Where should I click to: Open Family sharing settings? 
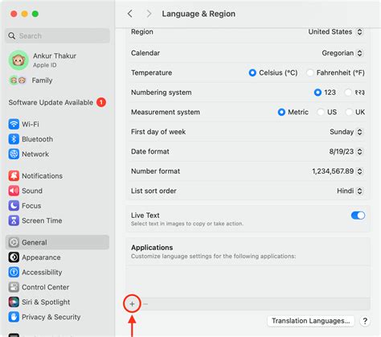(57, 80)
